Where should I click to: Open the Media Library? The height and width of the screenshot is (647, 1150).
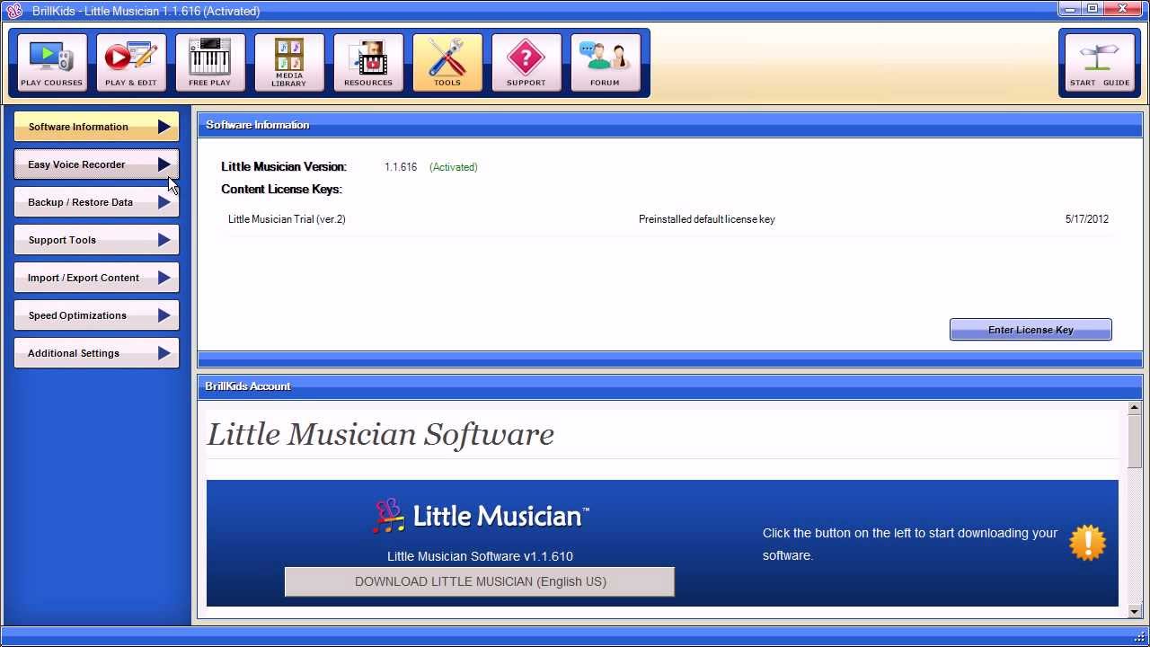(289, 63)
